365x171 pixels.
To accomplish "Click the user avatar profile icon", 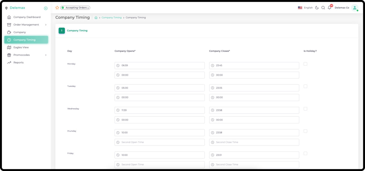I will (355, 8).
